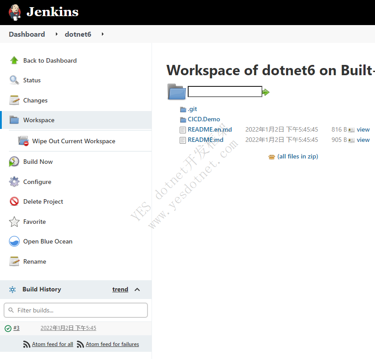Click the Configure gear icon
375x359 pixels.
[14, 182]
